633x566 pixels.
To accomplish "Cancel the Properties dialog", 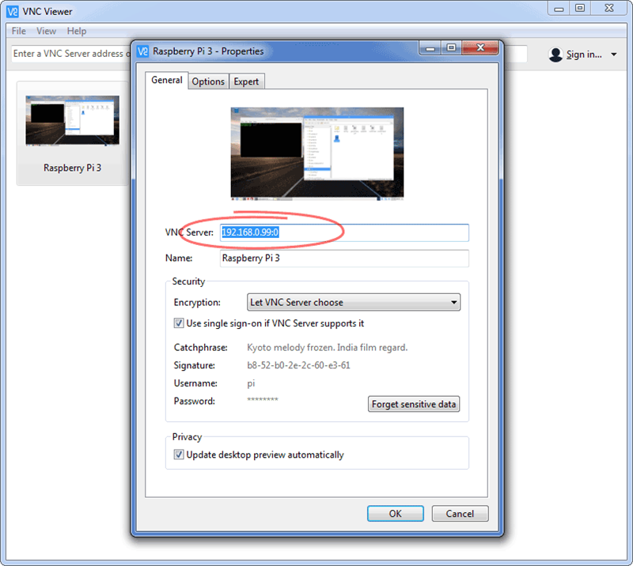I will click(x=460, y=513).
